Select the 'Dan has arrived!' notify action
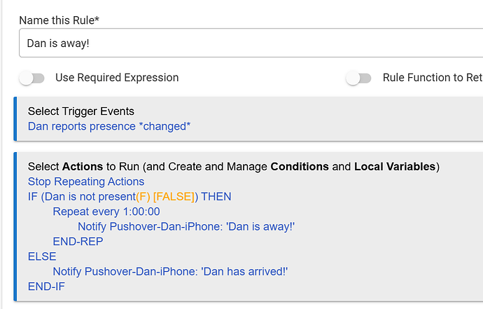483x309 pixels. [170, 271]
